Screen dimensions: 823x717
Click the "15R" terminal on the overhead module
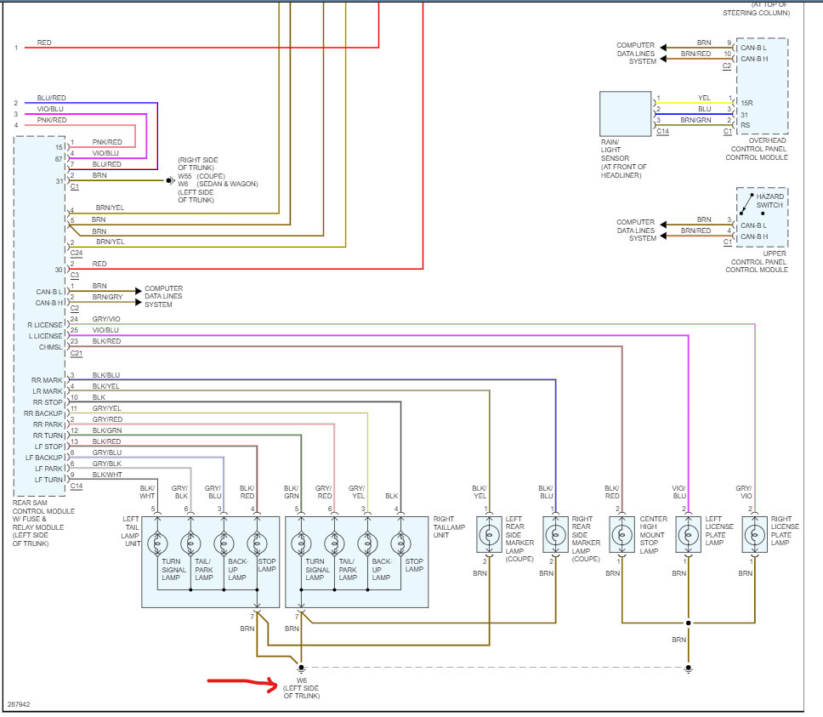(x=746, y=104)
